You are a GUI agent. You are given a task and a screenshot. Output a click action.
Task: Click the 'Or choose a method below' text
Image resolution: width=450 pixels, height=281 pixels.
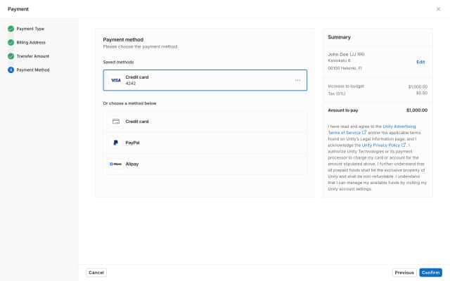point(129,103)
